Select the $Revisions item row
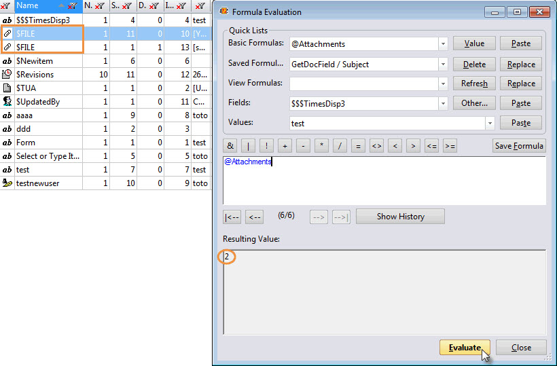The width and height of the screenshot is (557, 366). [x=41, y=75]
